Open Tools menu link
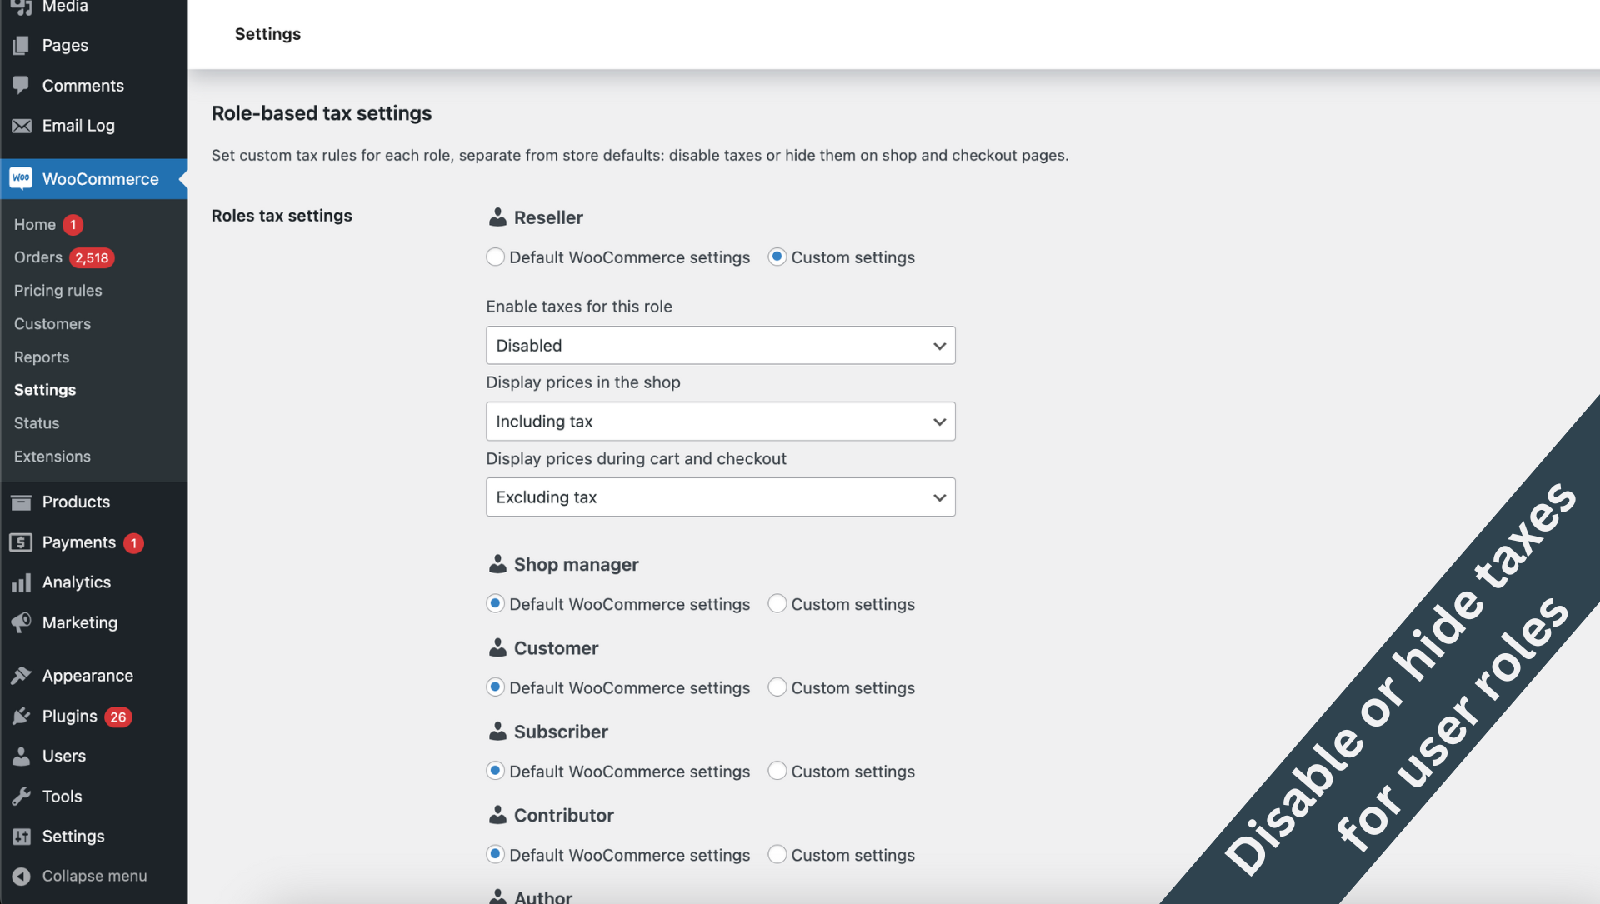The width and height of the screenshot is (1600, 904). (x=62, y=796)
